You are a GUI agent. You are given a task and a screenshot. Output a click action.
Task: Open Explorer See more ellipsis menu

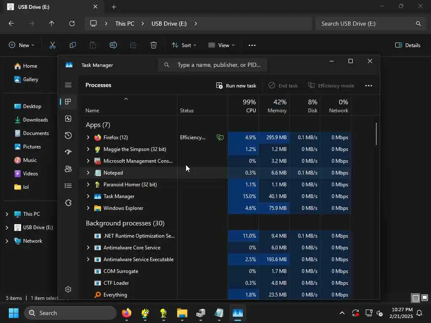tap(252, 45)
